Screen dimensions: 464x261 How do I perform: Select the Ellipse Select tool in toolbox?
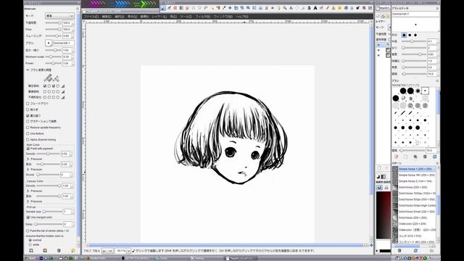pyautogui.click(x=199, y=8)
